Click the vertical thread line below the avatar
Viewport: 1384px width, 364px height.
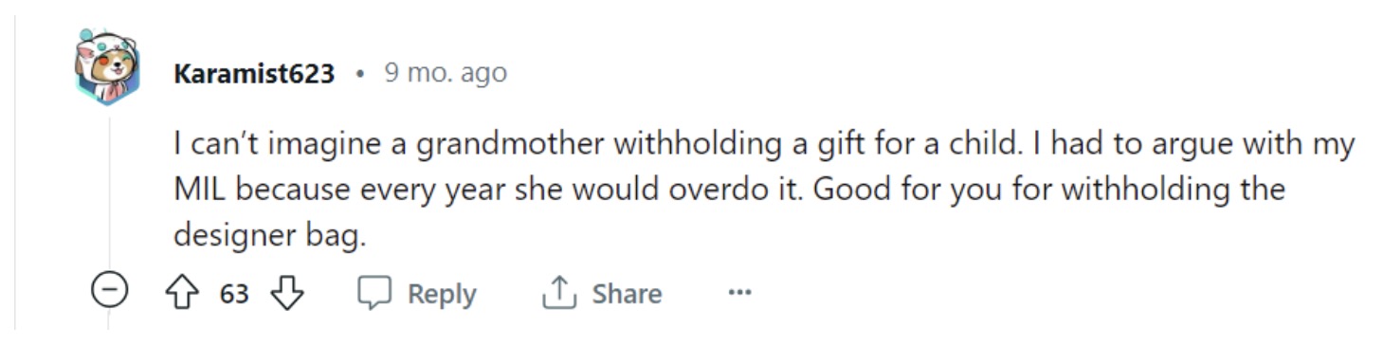(x=108, y=190)
